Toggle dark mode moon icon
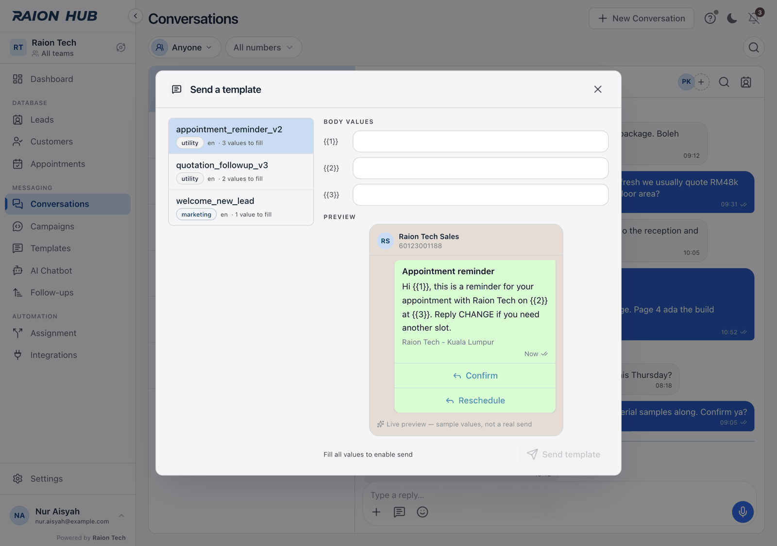Viewport: 777px width, 546px height. 732,18
